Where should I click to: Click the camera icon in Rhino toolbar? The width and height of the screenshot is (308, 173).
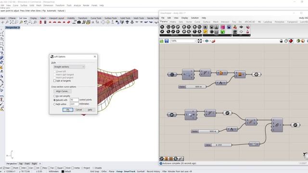[79, 22]
